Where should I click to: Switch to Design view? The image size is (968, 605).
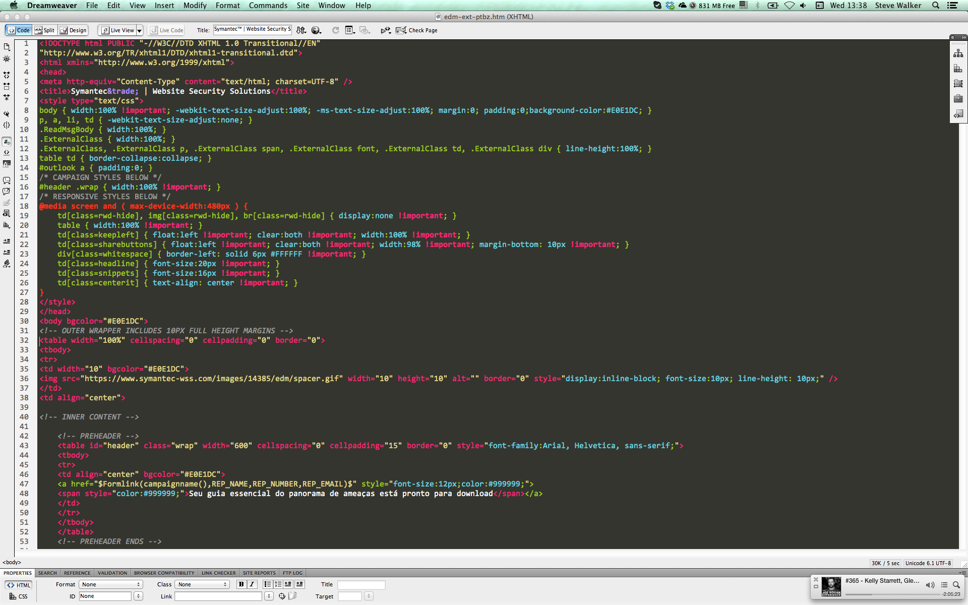73,30
